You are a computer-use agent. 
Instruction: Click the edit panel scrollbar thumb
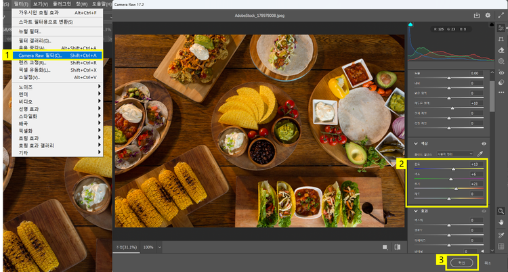coord(492,96)
